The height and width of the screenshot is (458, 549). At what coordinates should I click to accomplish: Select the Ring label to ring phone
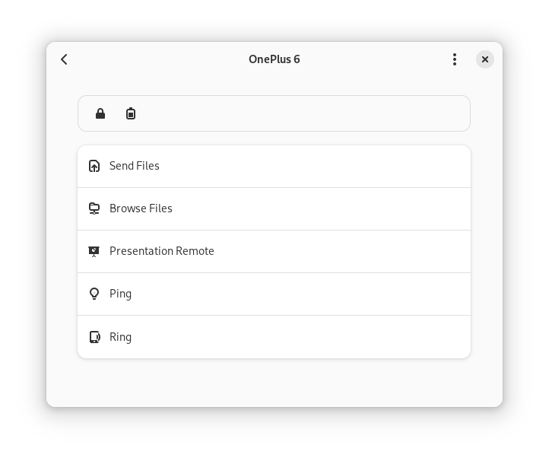point(120,337)
